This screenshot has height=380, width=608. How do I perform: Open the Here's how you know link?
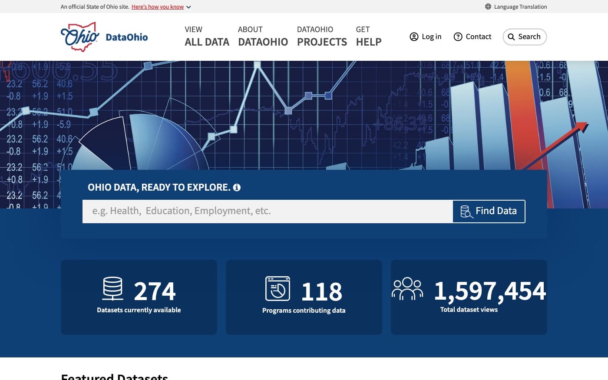click(158, 7)
